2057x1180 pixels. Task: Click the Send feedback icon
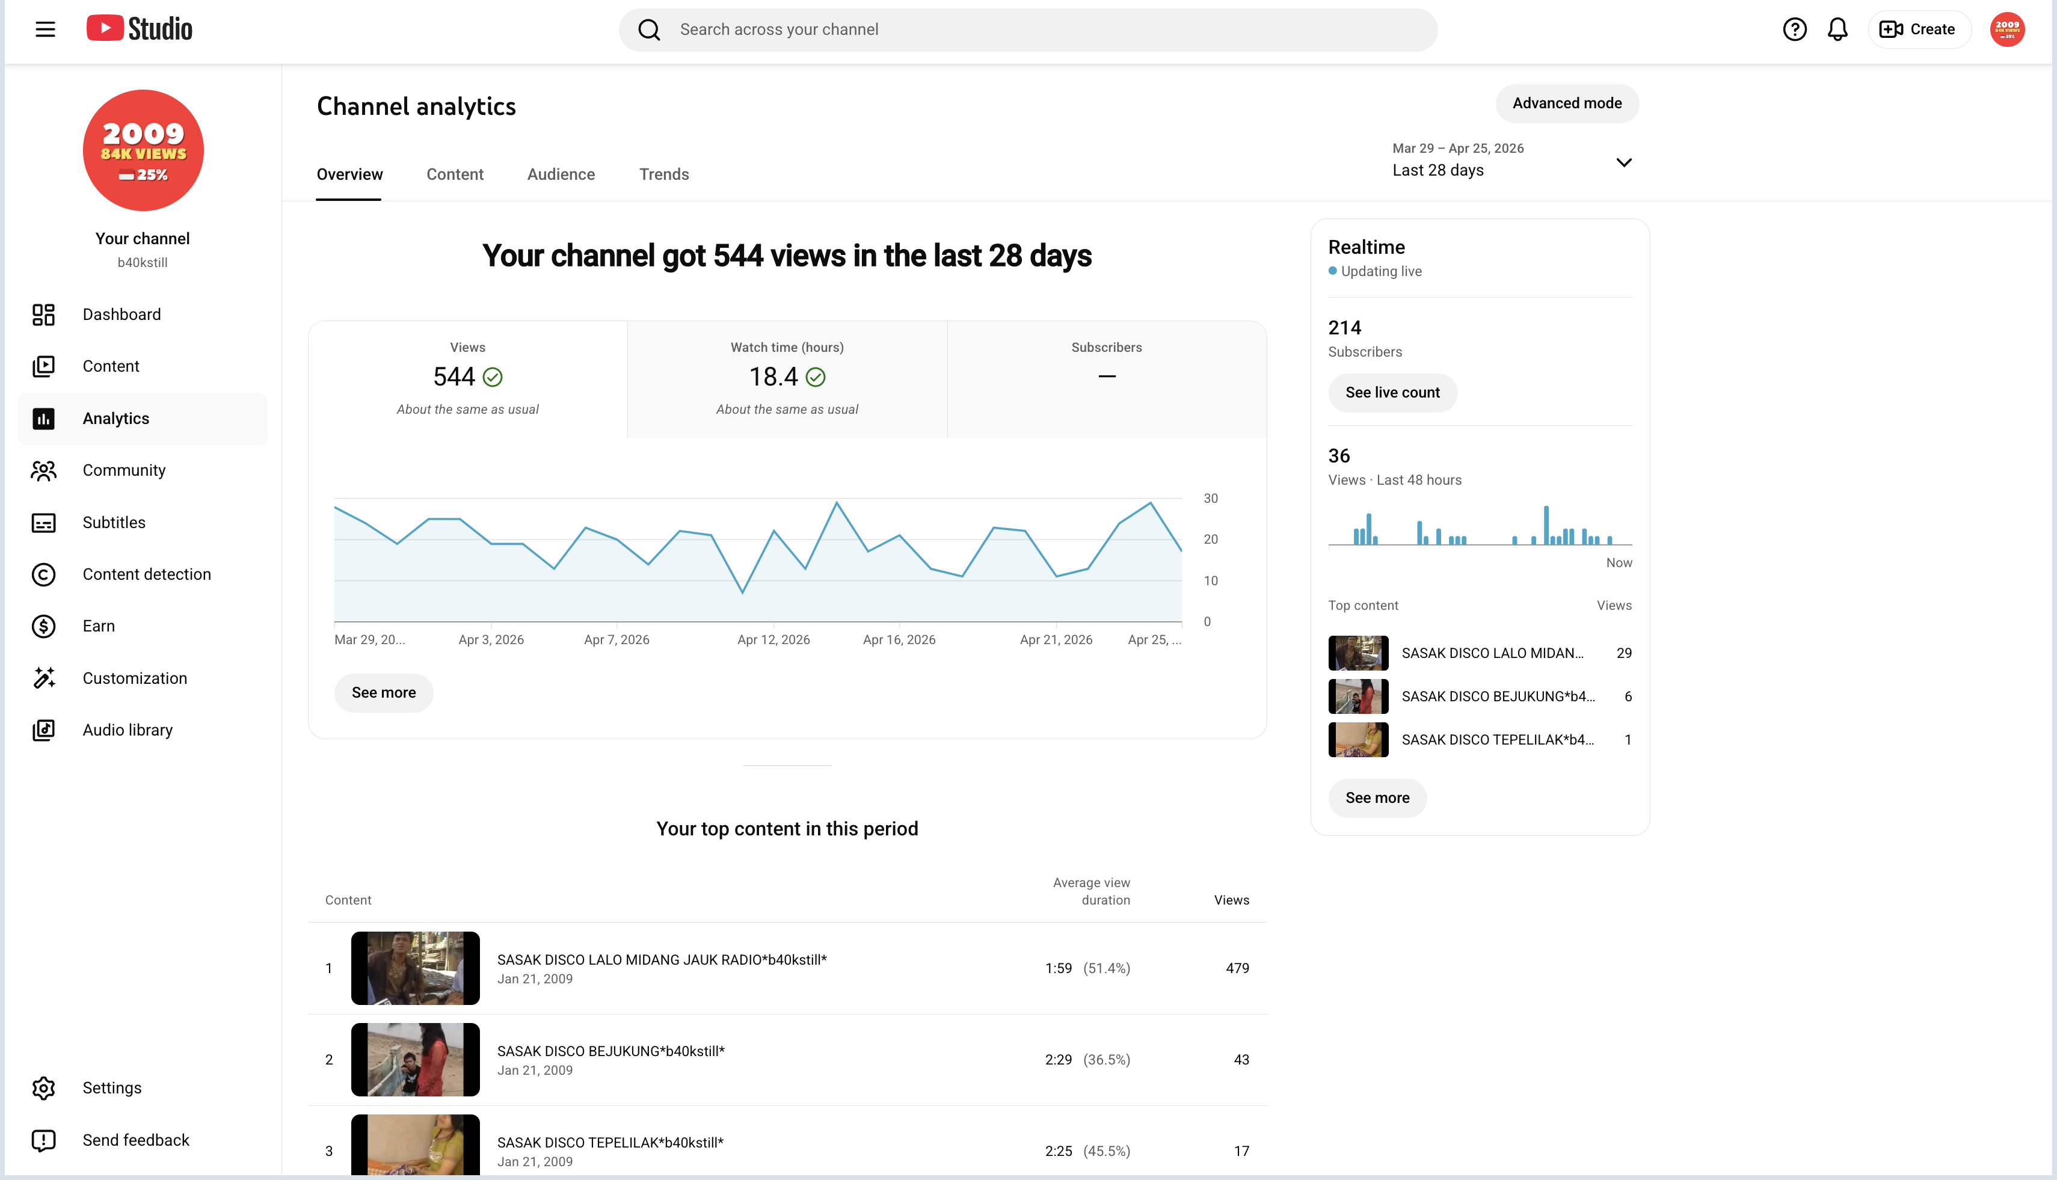44,1140
